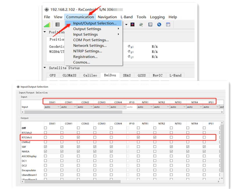Open the Tools menu
Screen dimensions: 237x189
coord(141,17)
